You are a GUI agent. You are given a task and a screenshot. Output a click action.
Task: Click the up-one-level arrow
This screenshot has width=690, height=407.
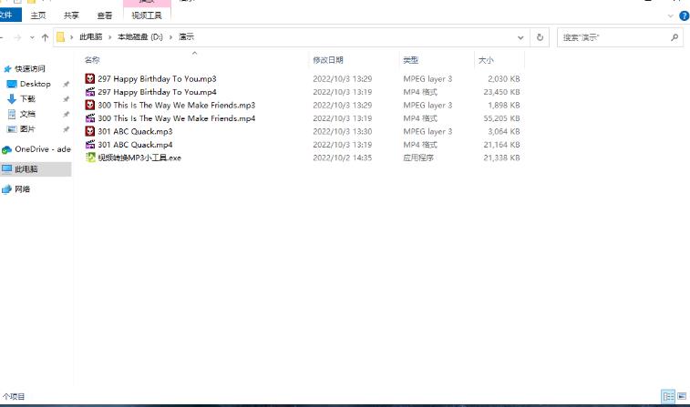click(45, 37)
